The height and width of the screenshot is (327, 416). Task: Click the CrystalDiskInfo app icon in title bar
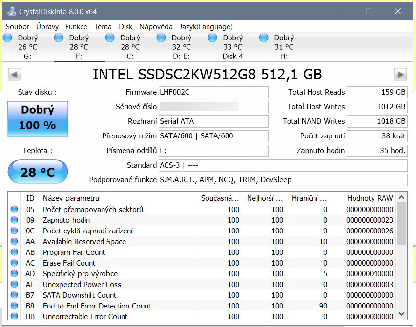coord(11,11)
